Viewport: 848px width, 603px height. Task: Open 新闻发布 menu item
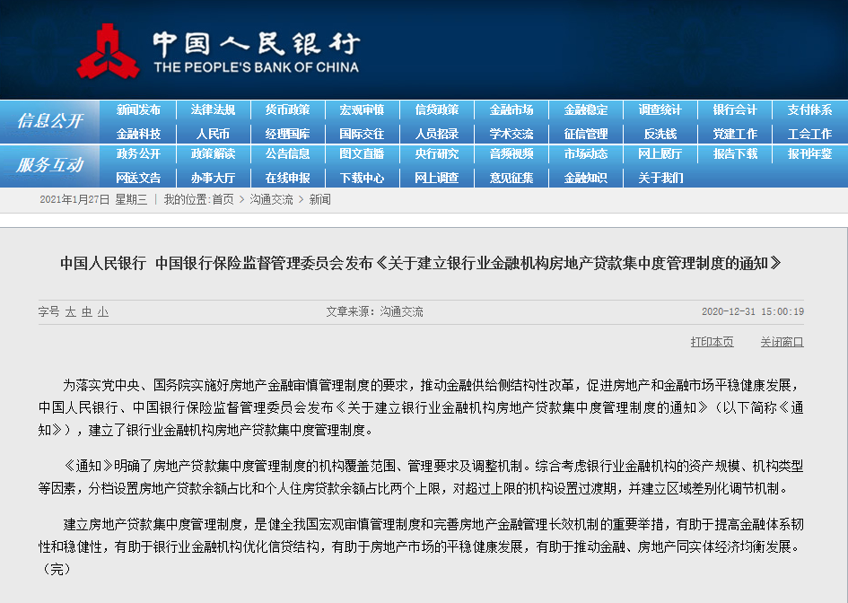[x=138, y=109]
